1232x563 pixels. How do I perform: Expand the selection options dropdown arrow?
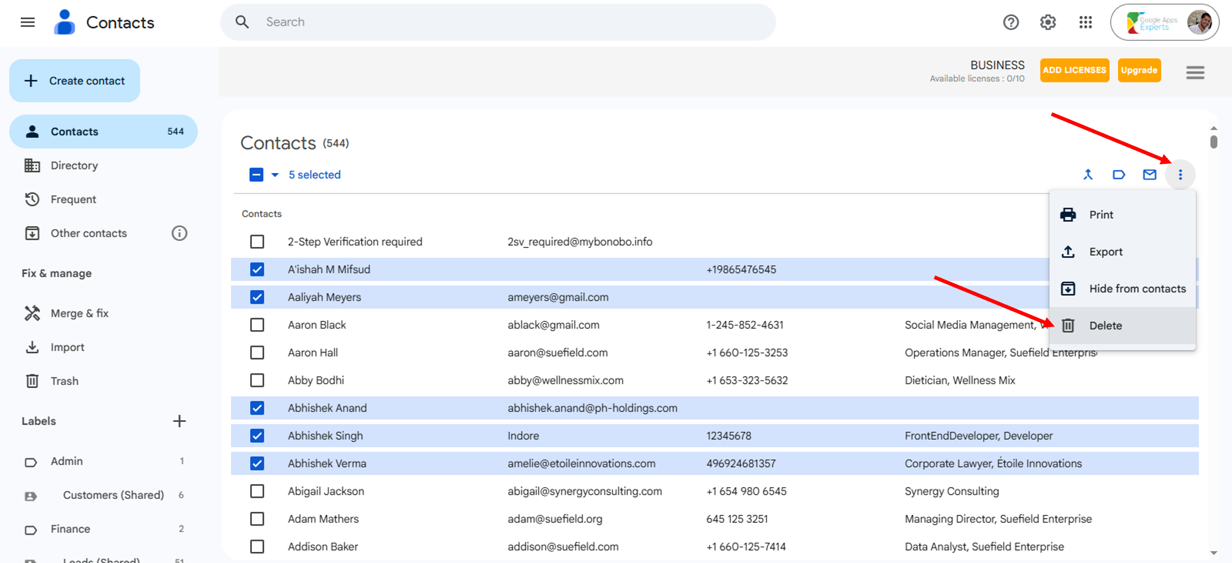click(x=275, y=175)
